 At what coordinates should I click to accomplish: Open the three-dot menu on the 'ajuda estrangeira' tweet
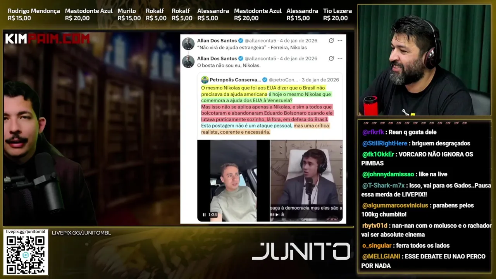tap(340, 41)
